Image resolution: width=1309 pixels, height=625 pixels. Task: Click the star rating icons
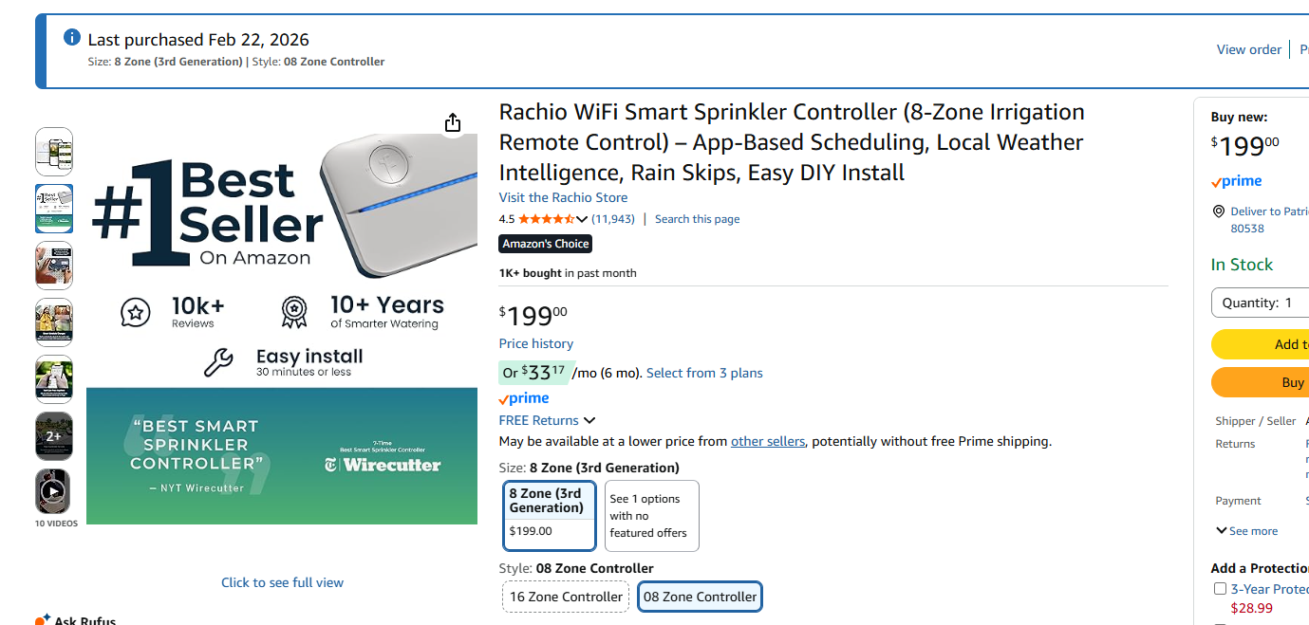545,219
